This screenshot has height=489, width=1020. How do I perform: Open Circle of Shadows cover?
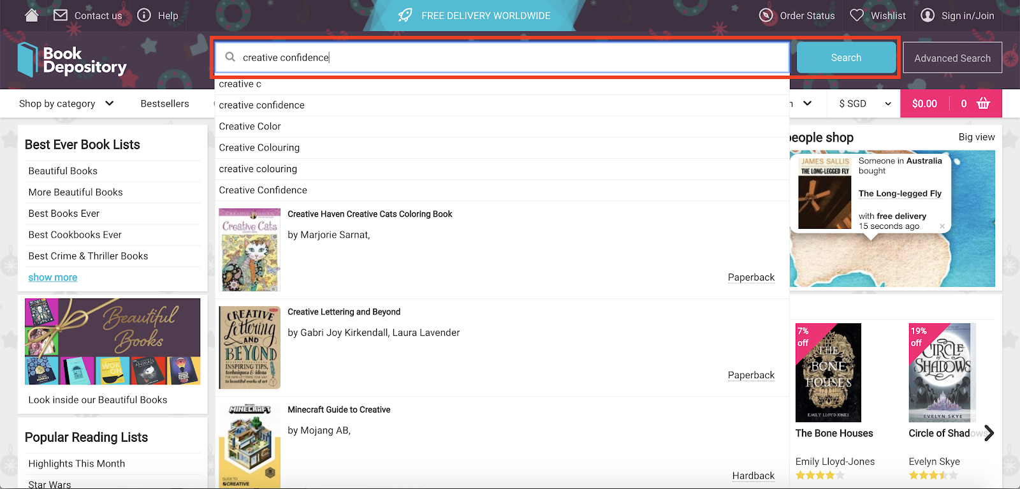941,372
